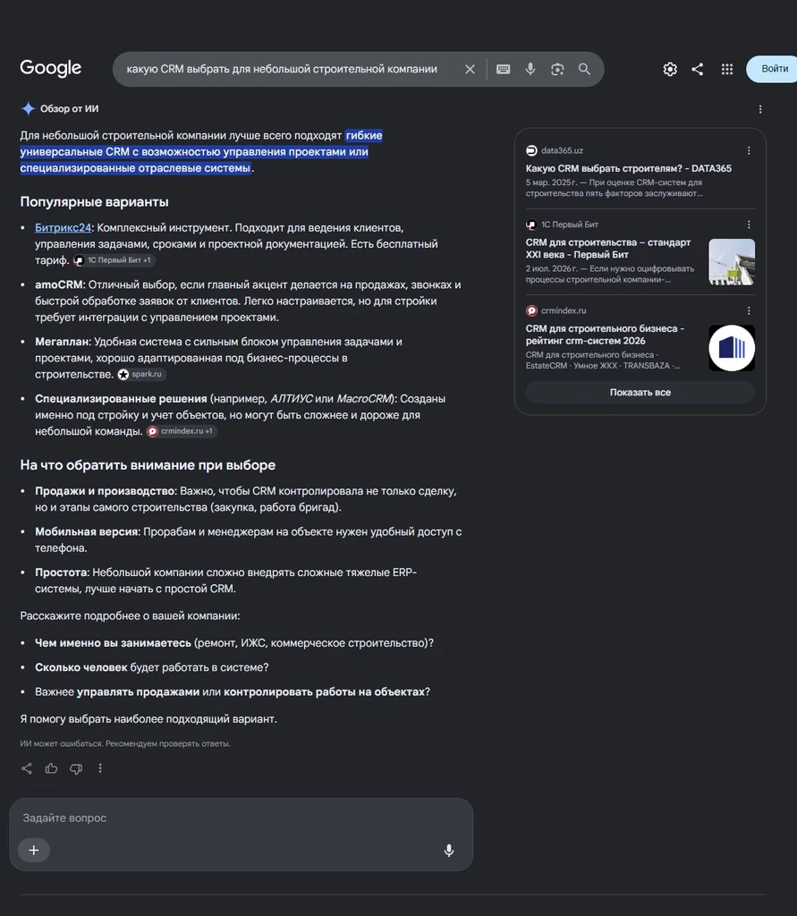Open the on-screen keyboard icon
797x916 pixels.
click(x=503, y=69)
